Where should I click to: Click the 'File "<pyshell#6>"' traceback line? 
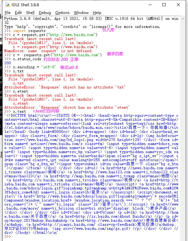pos(51,99)
